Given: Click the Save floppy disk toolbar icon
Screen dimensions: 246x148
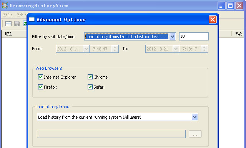Looking at the screenshot, I should (x=17, y=24).
